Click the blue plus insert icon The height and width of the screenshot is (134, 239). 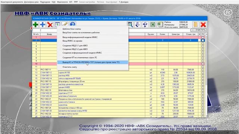(x=43, y=25)
